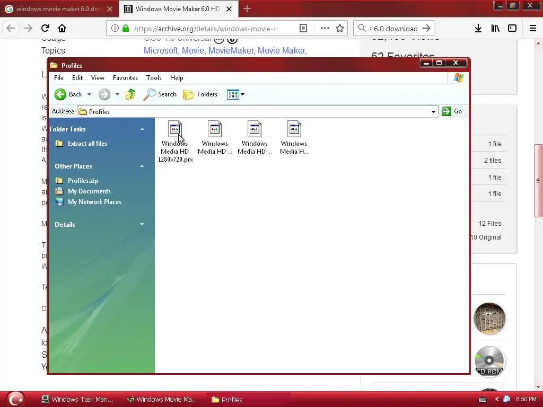Open the File menu in Profiles window
Screen dimensions: 543x407
coord(59,78)
